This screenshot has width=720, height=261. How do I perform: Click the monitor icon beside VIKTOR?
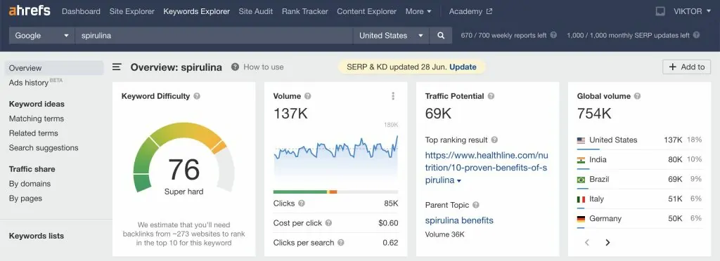[660, 11]
